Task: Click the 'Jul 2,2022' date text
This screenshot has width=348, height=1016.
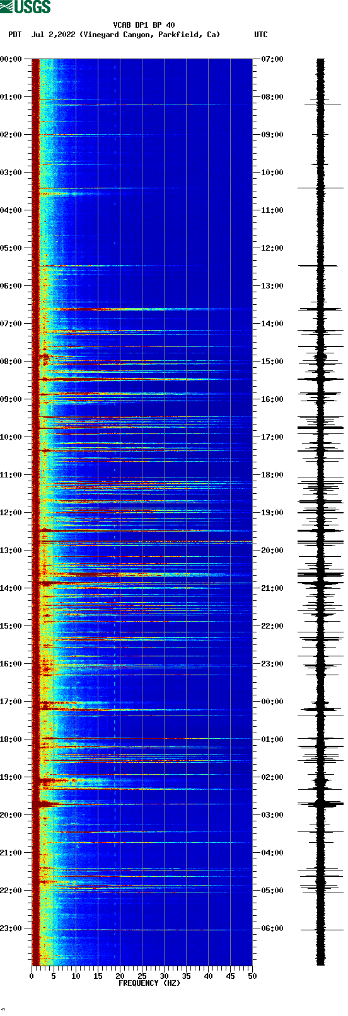Action: [54, 35]
